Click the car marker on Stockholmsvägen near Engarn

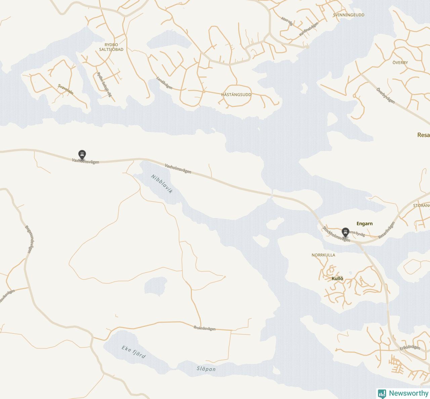345,232
